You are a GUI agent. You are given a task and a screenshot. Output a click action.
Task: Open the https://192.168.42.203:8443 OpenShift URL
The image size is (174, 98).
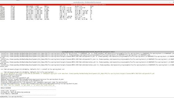29,73
